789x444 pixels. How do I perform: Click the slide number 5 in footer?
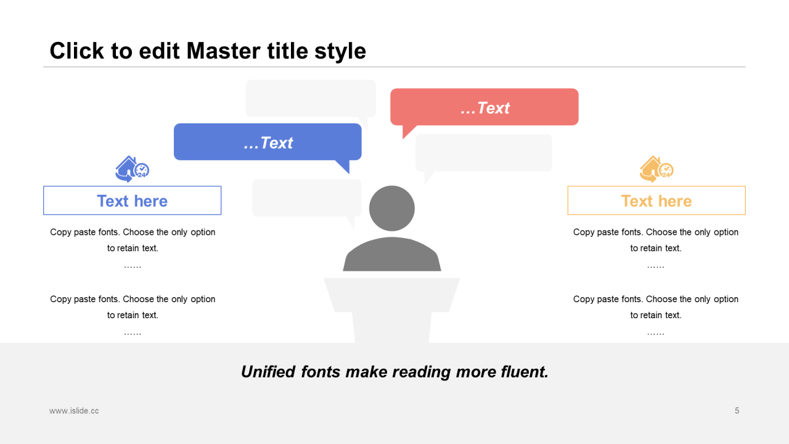click(x=737, y=411)
